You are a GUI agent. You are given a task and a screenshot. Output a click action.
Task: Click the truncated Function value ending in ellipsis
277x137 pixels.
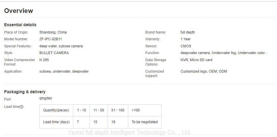[x=224, y=53]
